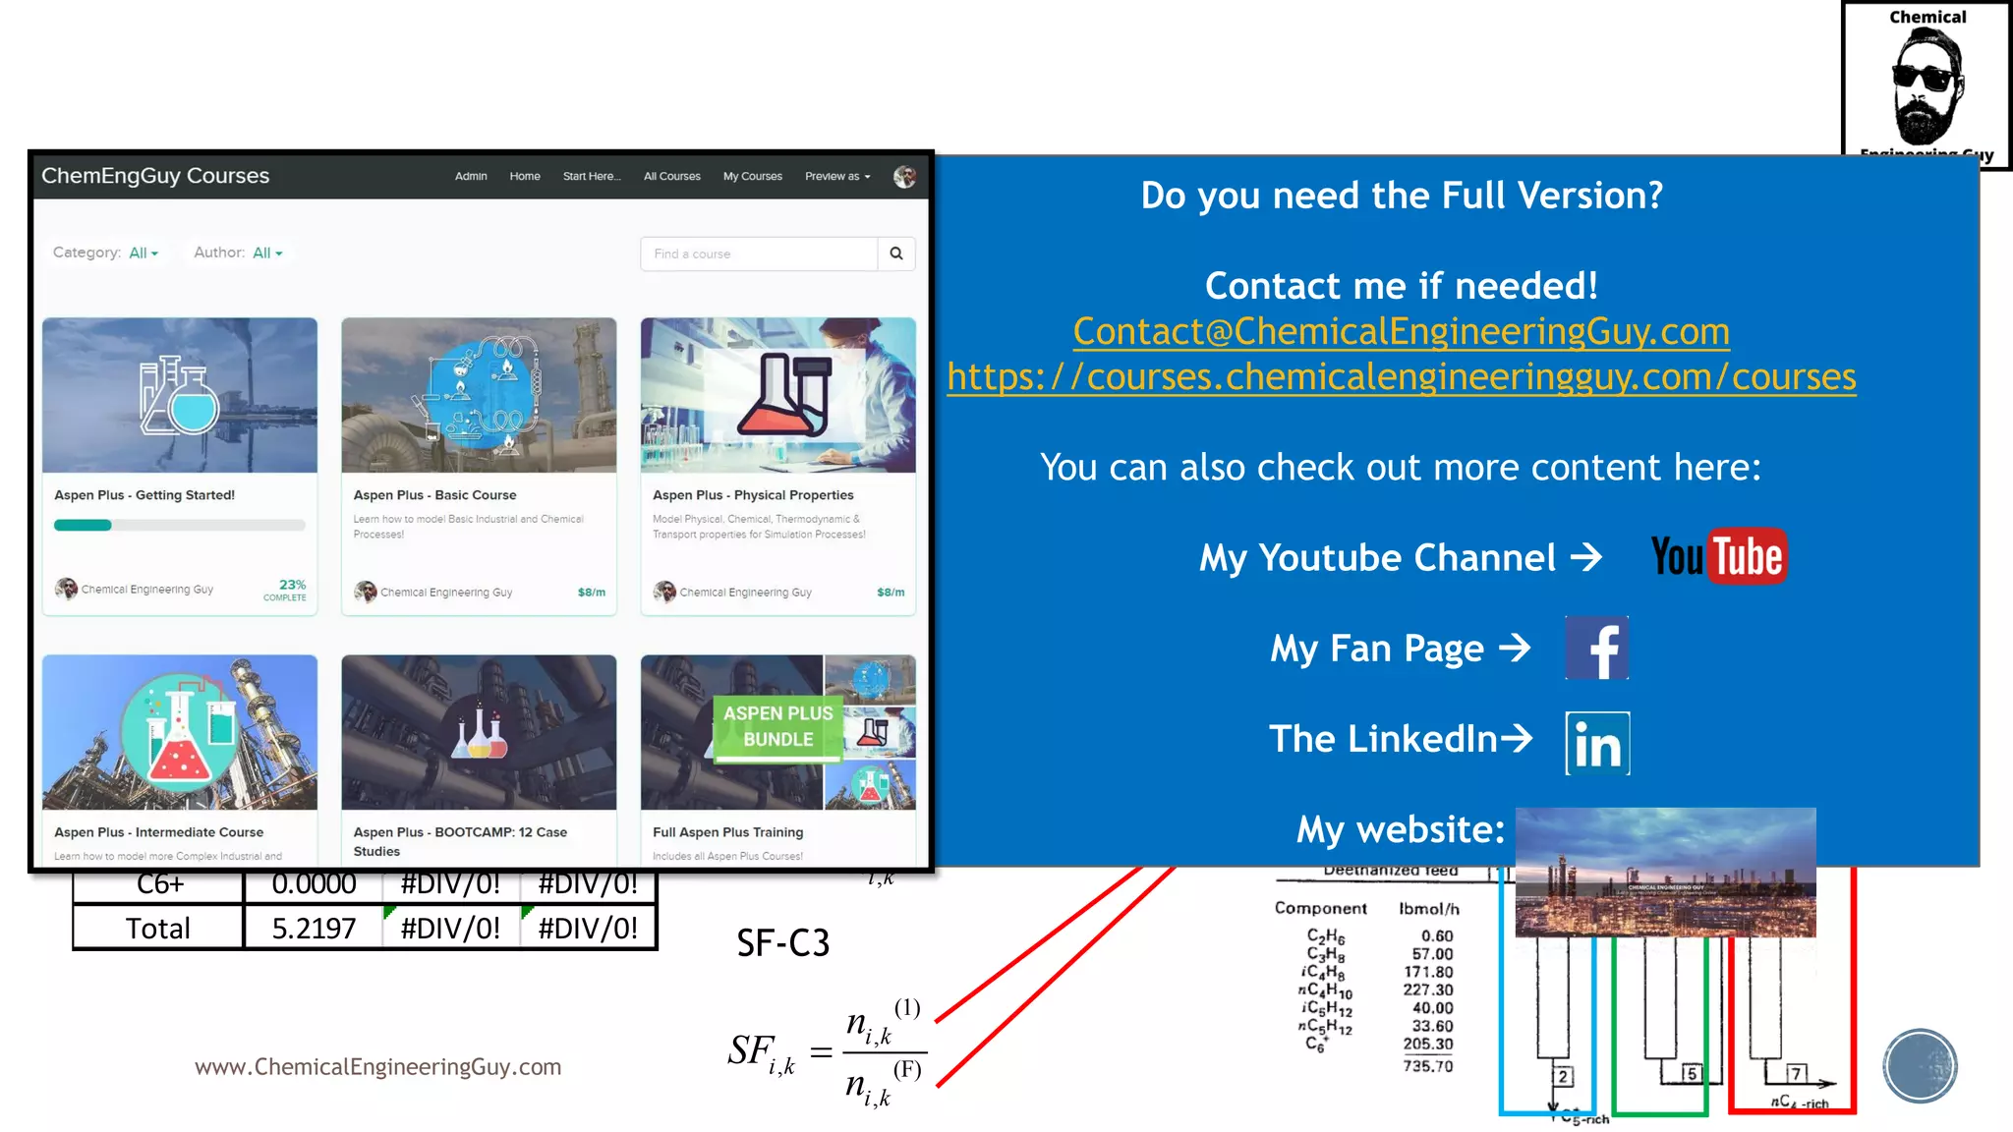This screenshot has height=1132, width=2013.
Task: Expand the Author All dropdown
Action: (267, 254)
